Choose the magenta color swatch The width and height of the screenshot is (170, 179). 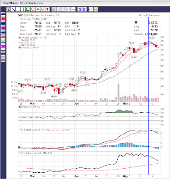[x=3, y=47]
